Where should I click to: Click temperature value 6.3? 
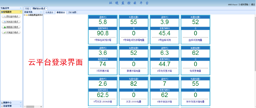point(164,53)
